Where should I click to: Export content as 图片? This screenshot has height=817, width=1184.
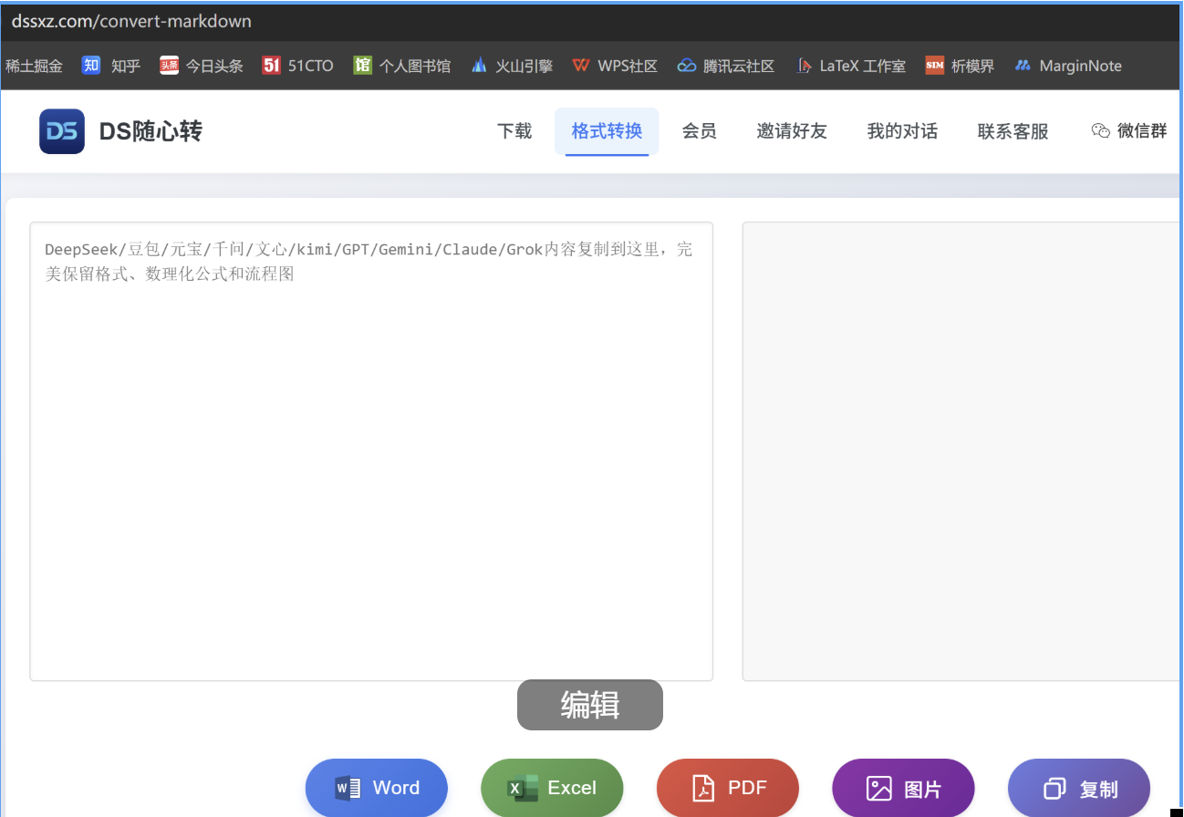coord(903,788)
